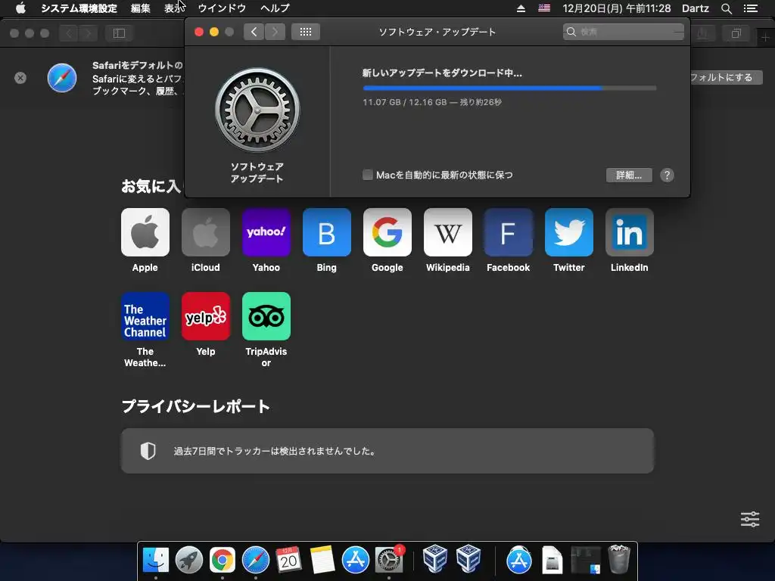
Task: Open the ウインドウ menu
Action: pyautogui.click(x=222, y=8)
